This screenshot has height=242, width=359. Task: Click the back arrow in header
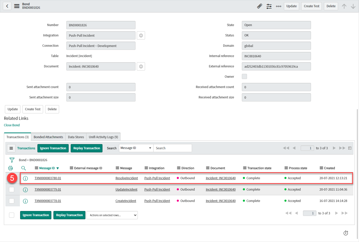pyautogui.click(x=7, y=6)
